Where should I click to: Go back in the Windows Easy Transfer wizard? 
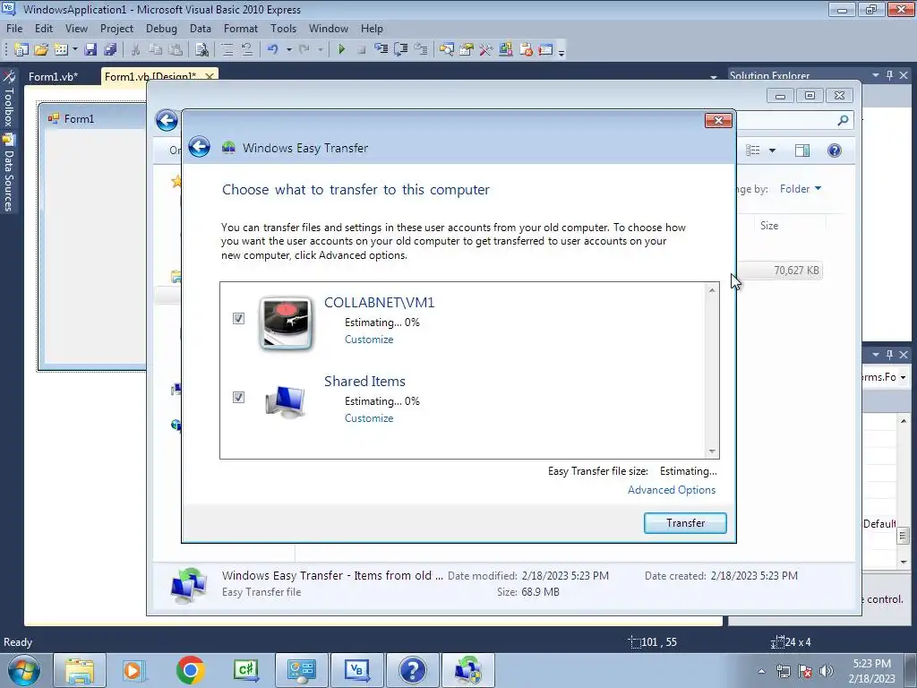[200, 147]
